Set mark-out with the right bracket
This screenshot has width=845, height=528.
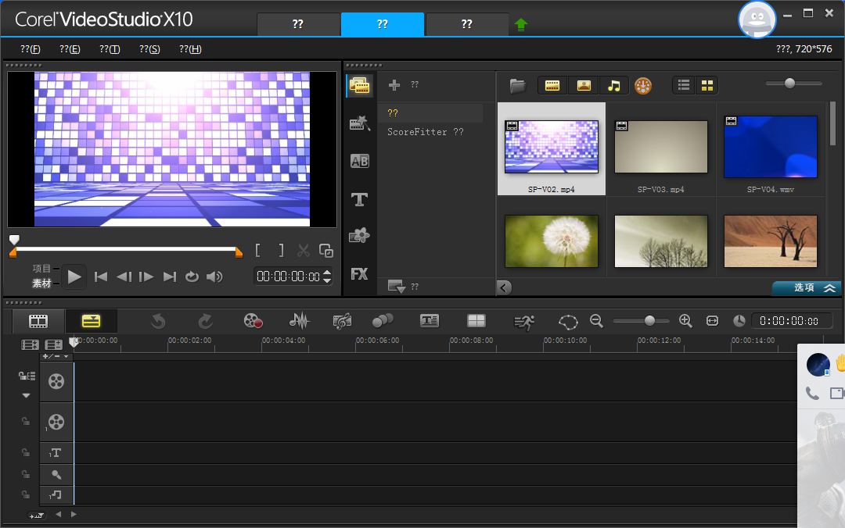(x=281, y=250)
